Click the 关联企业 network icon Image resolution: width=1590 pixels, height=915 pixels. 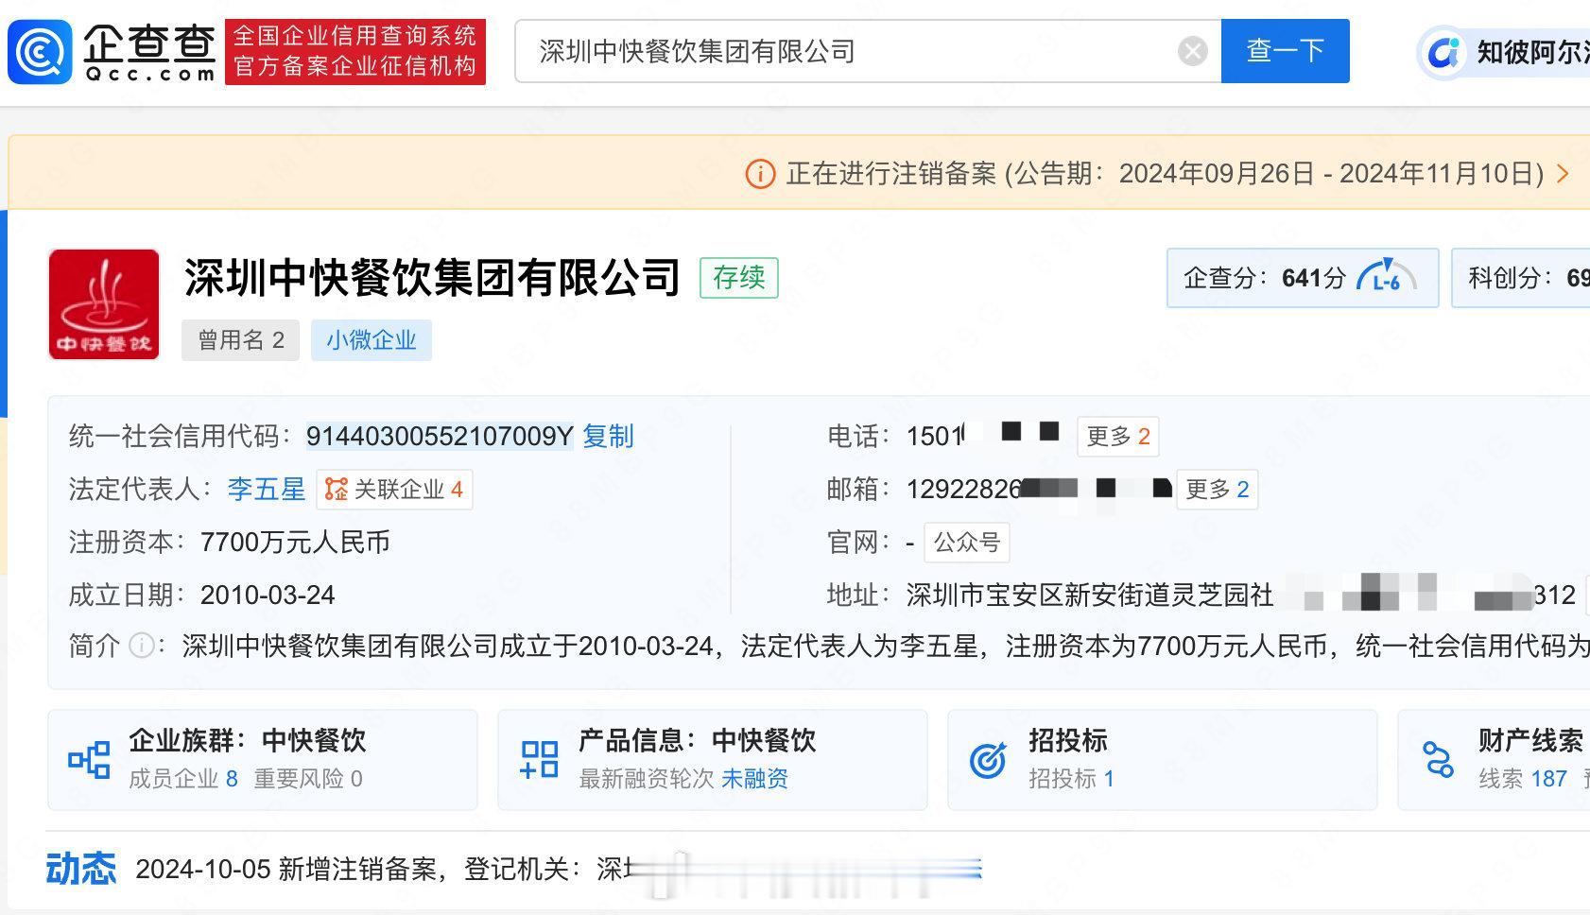click(336, 490)
